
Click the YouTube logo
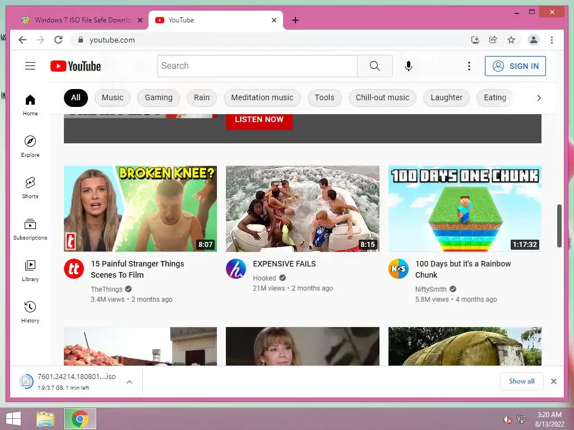tap(76, 66)
